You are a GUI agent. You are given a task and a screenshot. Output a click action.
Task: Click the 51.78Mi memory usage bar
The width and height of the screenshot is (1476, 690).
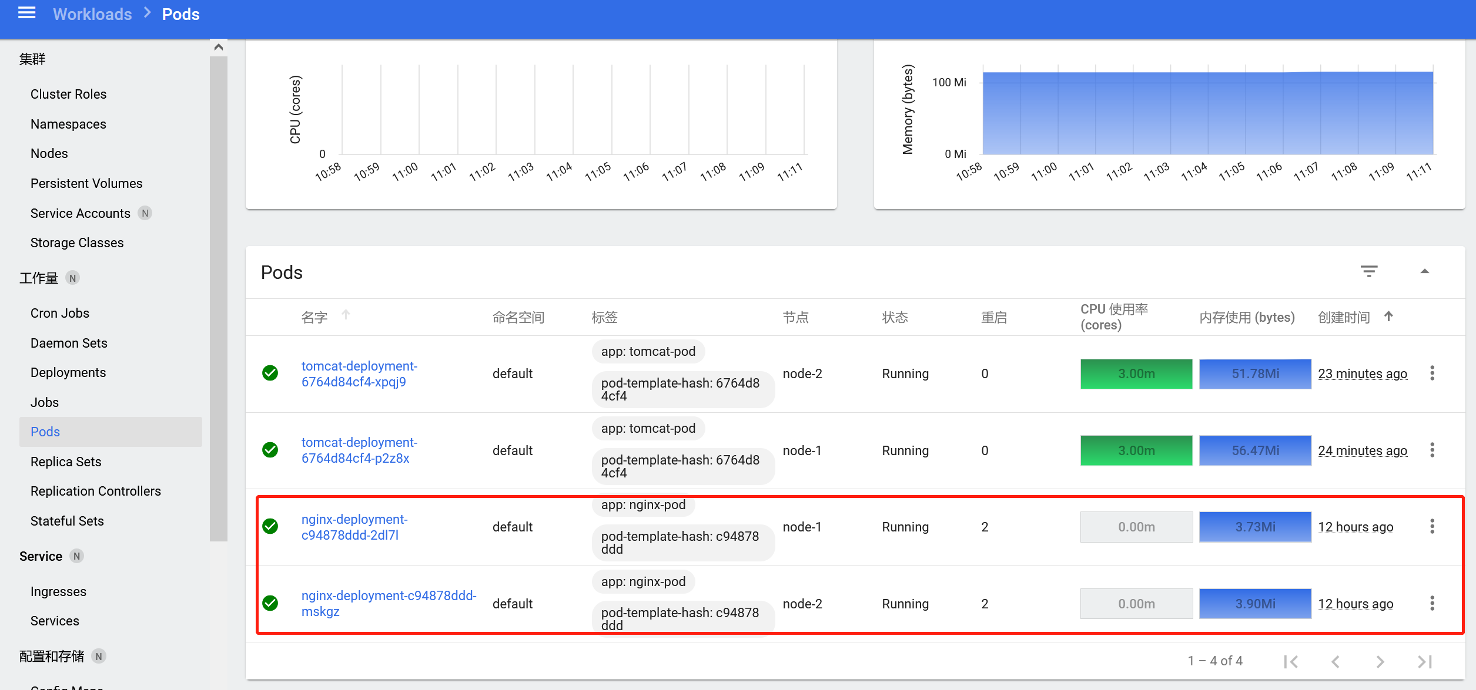(1254, 373)
